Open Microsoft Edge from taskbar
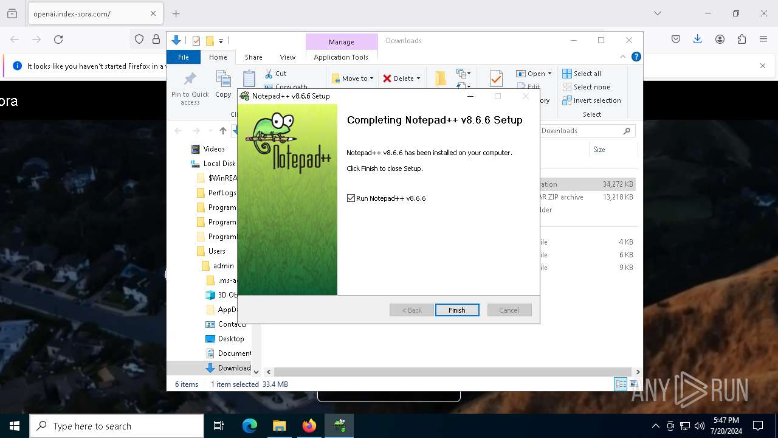Image resolution: width=778 pixels, height=438 pixels. click(x=250, y=426)
